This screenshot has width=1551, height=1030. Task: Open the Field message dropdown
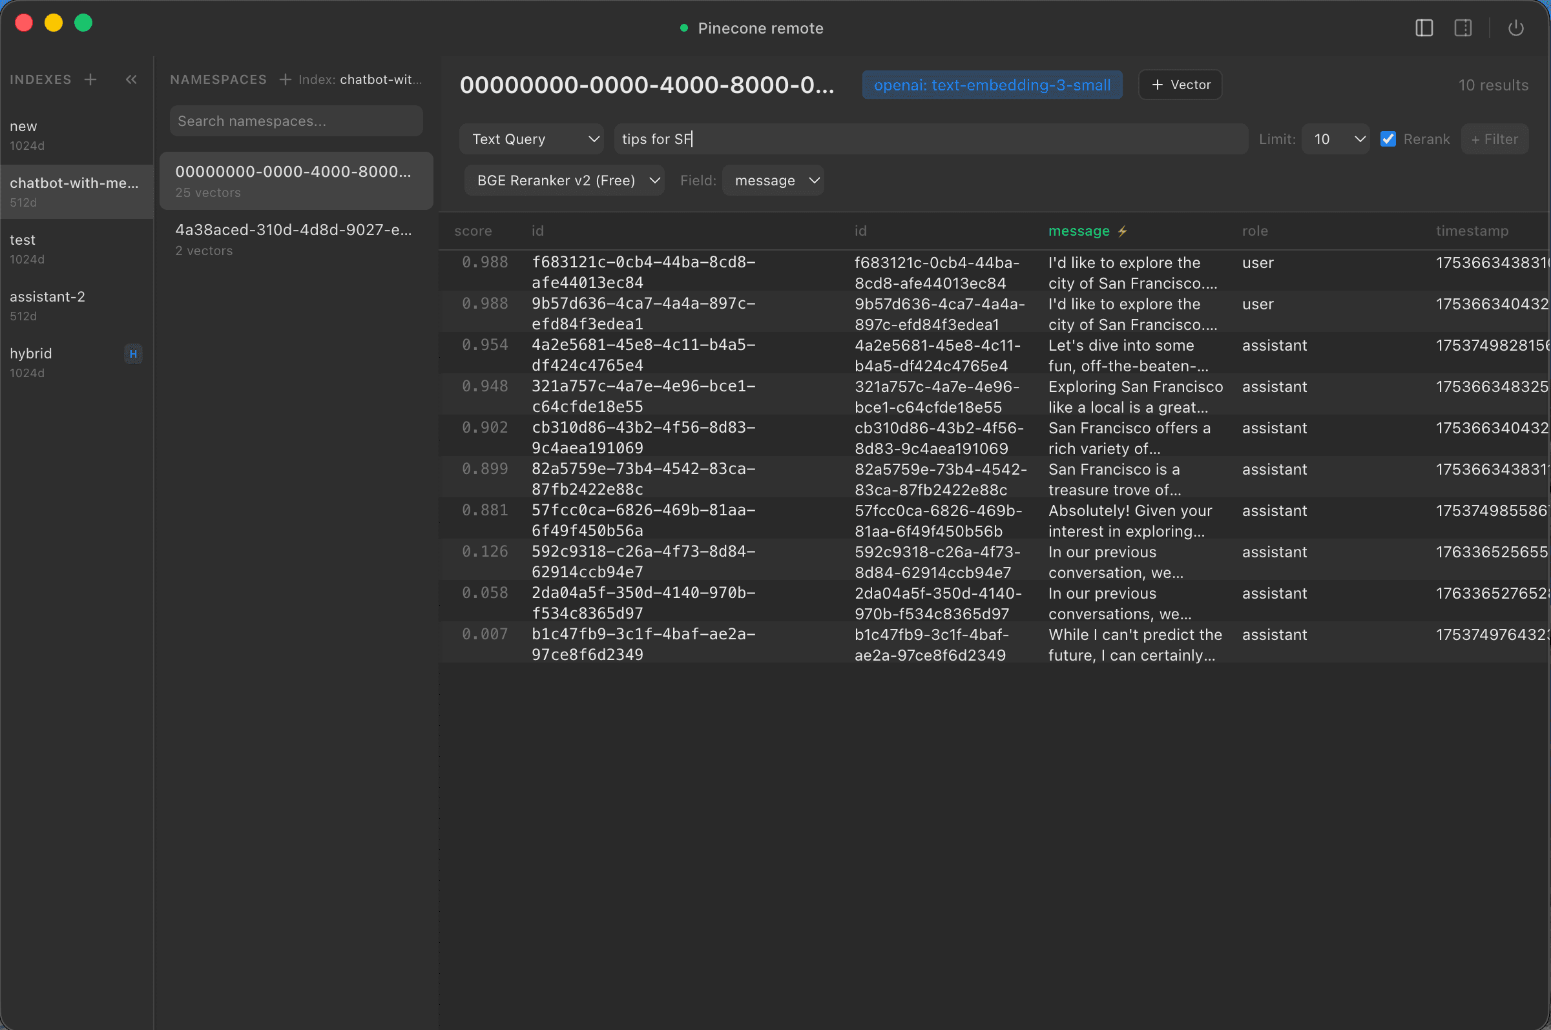[773, 181]
